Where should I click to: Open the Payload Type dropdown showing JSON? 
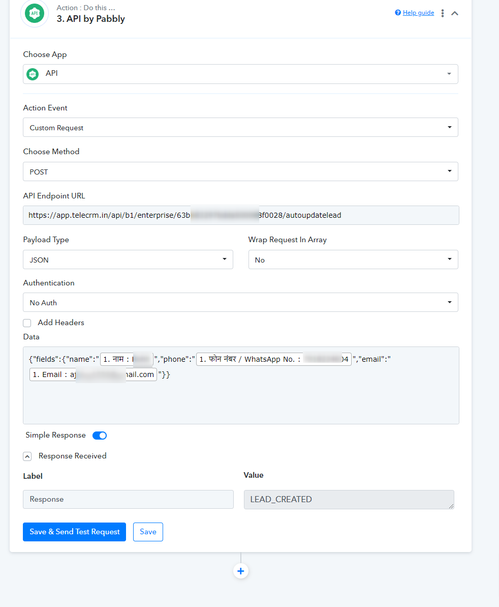click(128, 260)
